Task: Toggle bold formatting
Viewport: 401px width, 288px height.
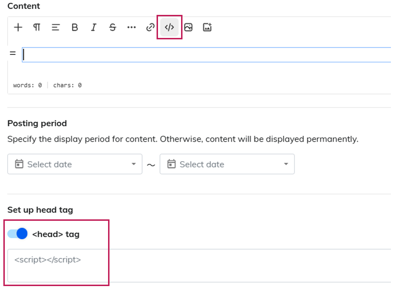Action: click(x=74, y=27)
